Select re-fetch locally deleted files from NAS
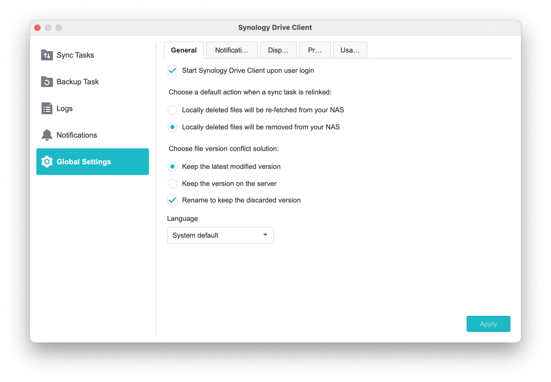 (172, 110)
